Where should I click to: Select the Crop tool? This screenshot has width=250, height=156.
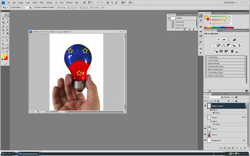coord(3,22)
